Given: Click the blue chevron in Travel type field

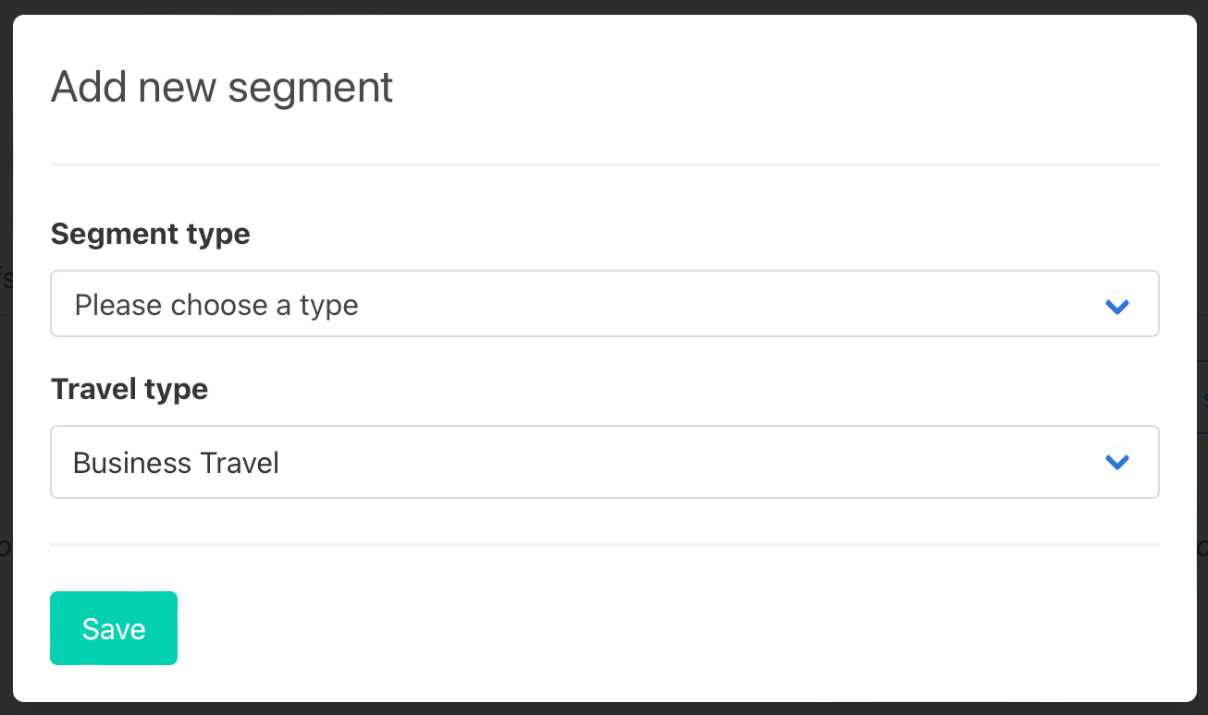Looking at the screenshot, I should [x=1117, y=462].
